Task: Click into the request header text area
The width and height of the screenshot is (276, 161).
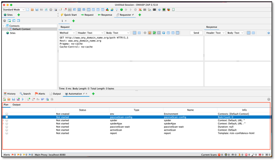Action: (x=131, y=48)
